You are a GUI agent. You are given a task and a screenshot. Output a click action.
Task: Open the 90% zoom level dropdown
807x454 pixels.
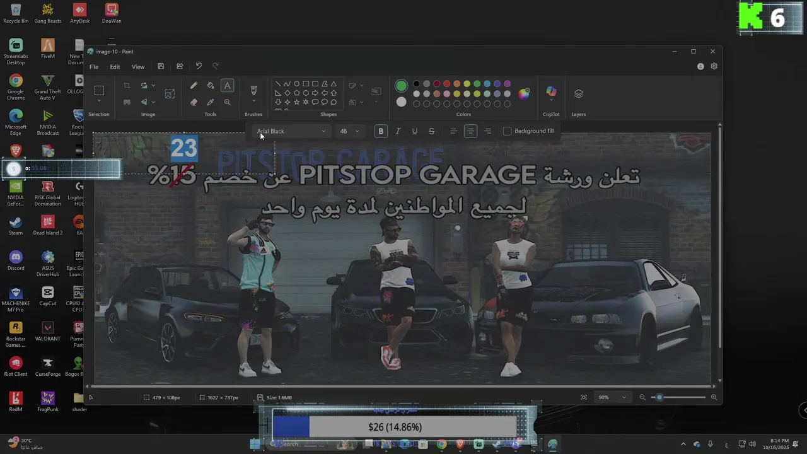(612, 397)
